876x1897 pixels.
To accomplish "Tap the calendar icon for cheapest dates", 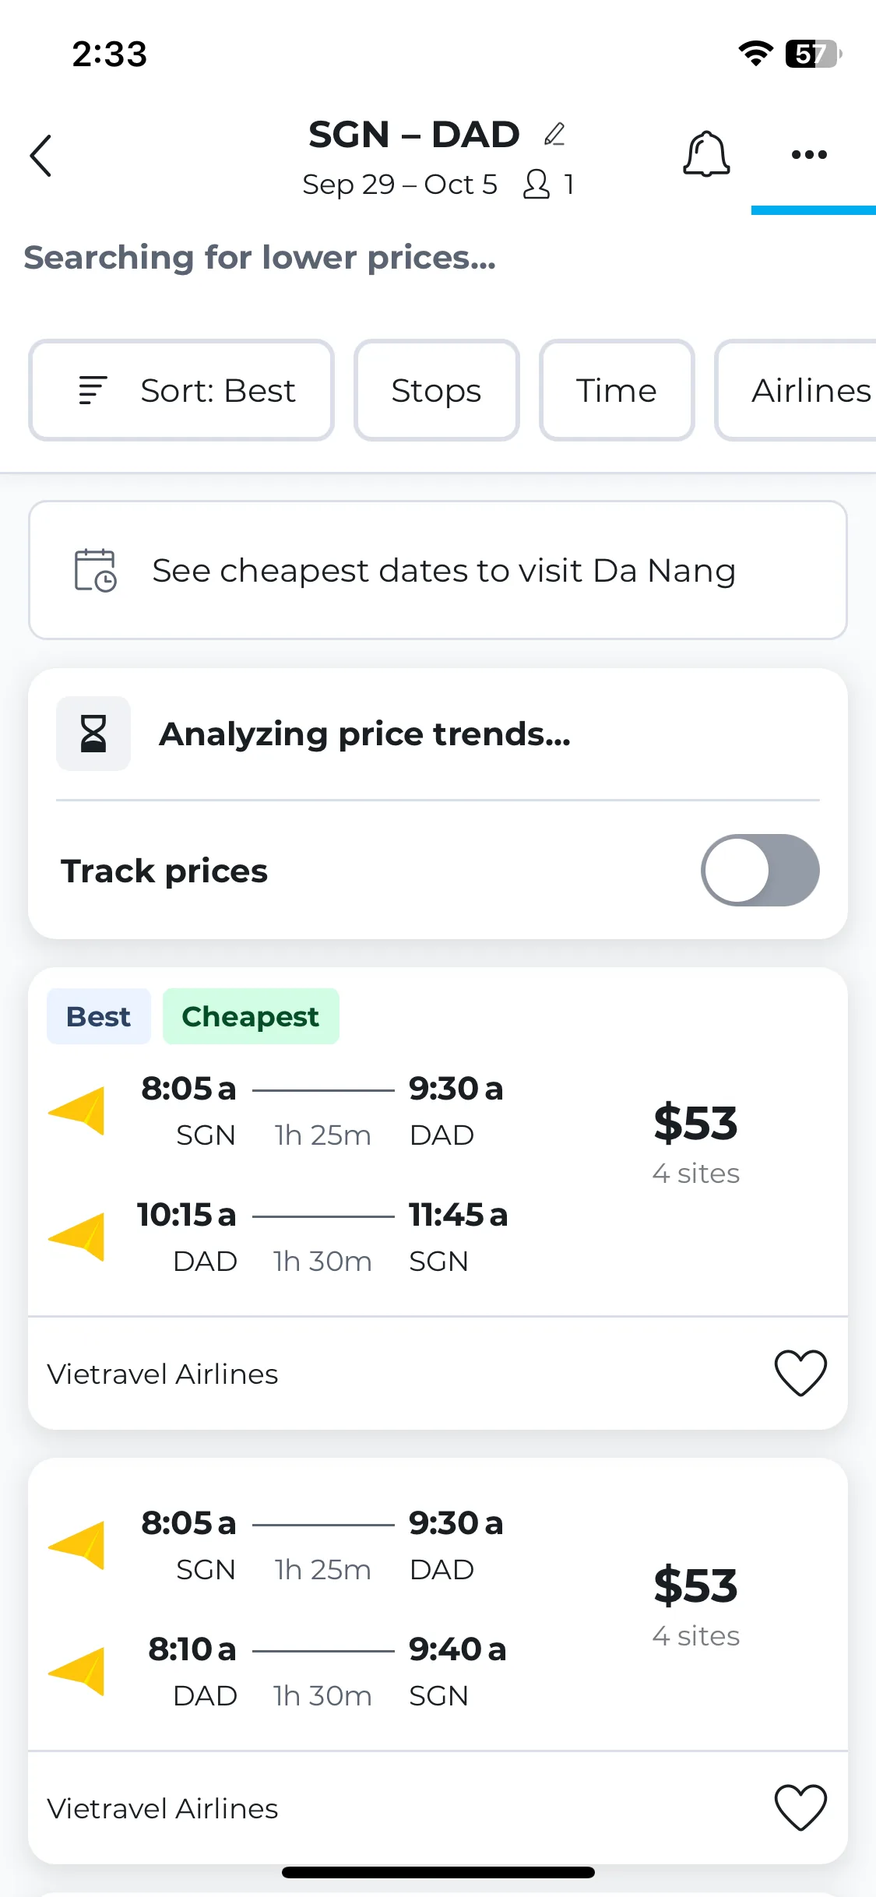I will (x=95, y=570).
